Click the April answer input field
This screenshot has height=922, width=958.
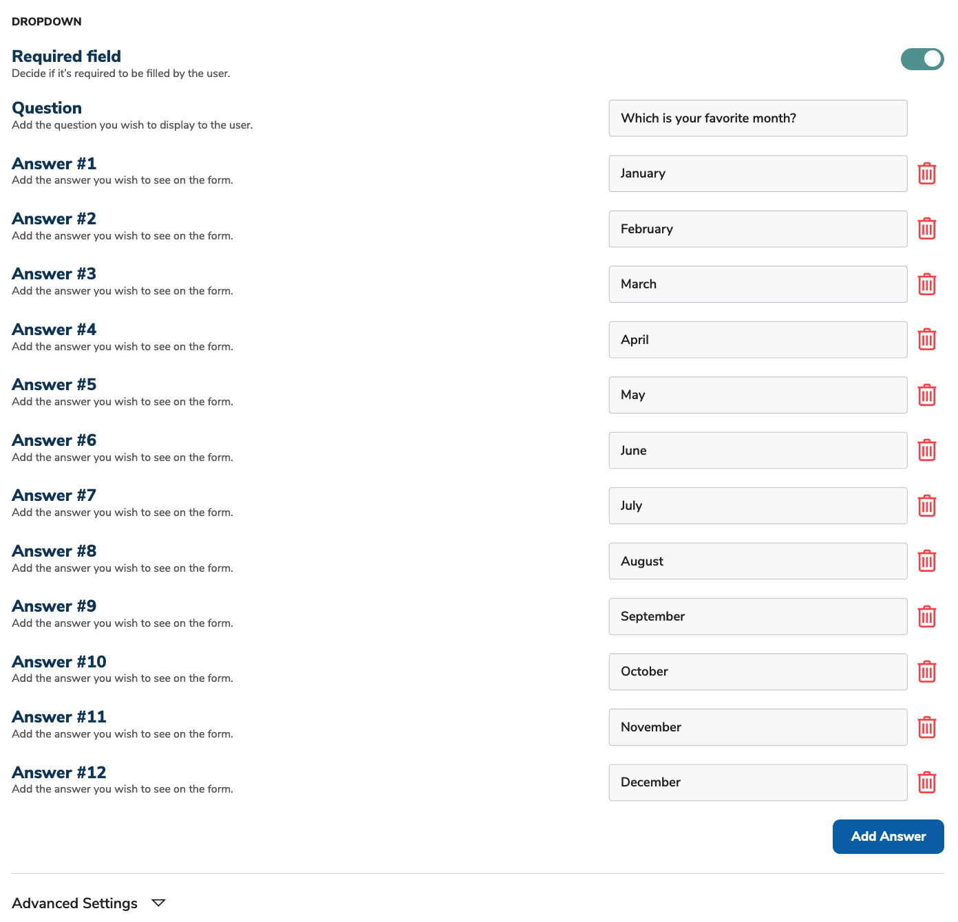click(x=757, y=339)
